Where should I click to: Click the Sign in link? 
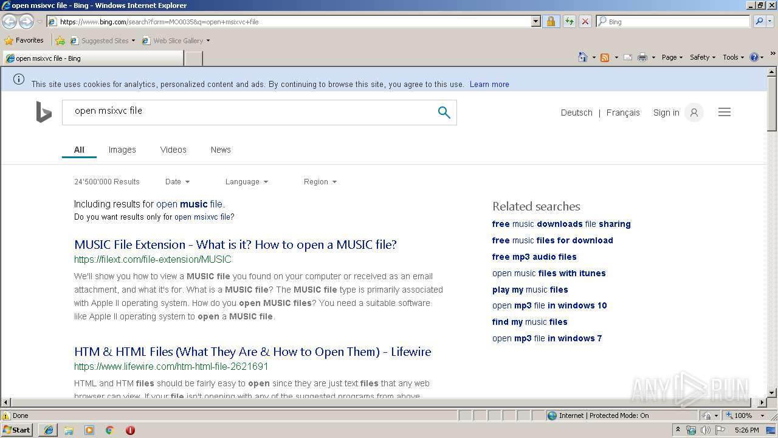666,113
